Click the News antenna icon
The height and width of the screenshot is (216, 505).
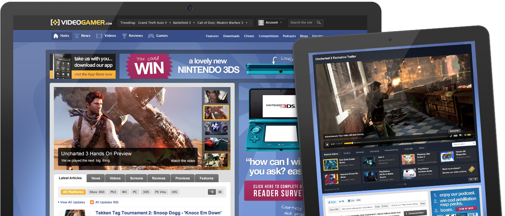point(76,36)
